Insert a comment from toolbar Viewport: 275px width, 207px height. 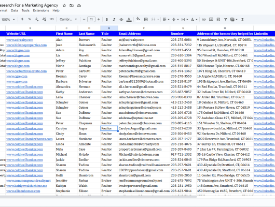point(211,20)
